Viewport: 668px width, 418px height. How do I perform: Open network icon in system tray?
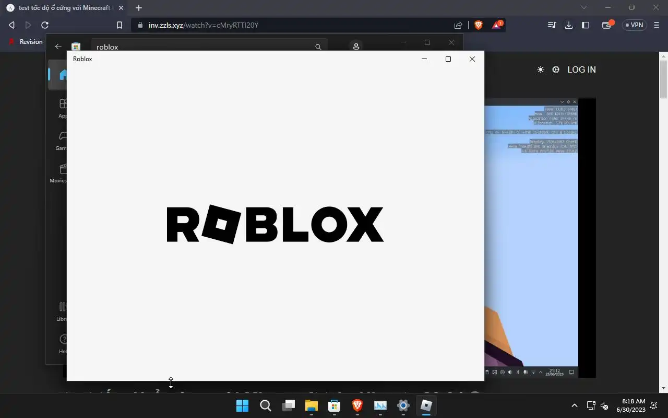click(591, 405)
